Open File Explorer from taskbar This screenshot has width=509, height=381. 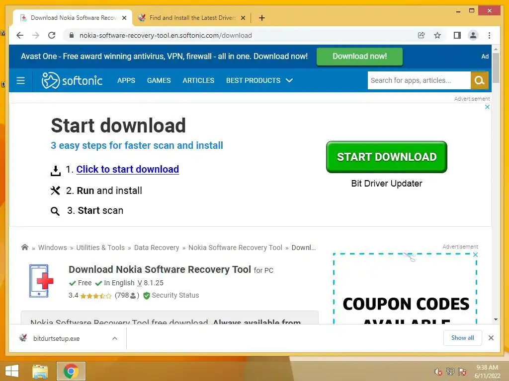click(40, 371)
